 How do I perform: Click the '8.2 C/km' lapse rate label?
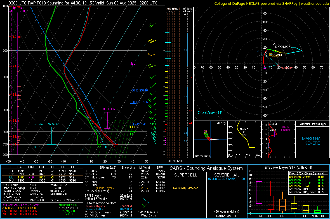pyautogui.click(x=109, y=109)
